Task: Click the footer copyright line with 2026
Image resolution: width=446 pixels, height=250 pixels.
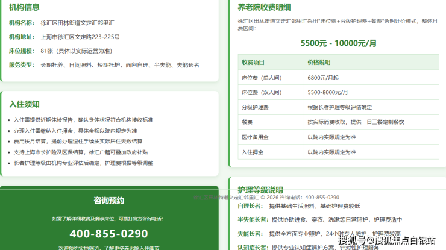Action: pyautogui.click(x=266, y=198)
